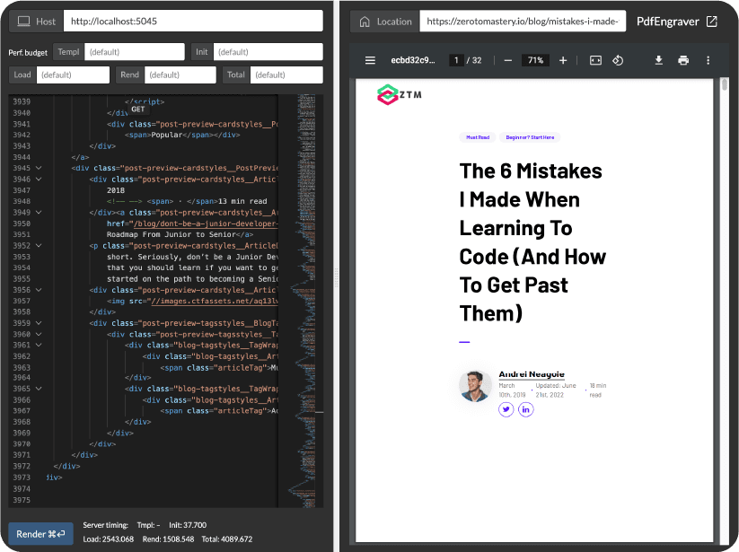Open PdfEngraver in a new window icon
The height and width of the screenshot is (552, 739).
pyautogui.click(x=712, y=22)
